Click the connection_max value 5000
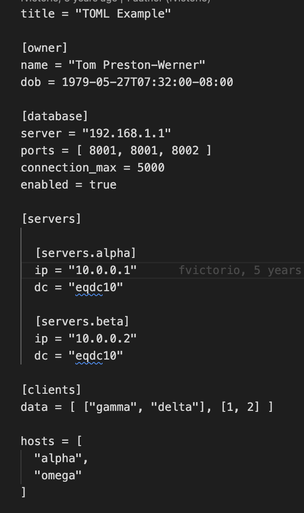The height and width of the screenshot is (513, 304). point(151,168)
